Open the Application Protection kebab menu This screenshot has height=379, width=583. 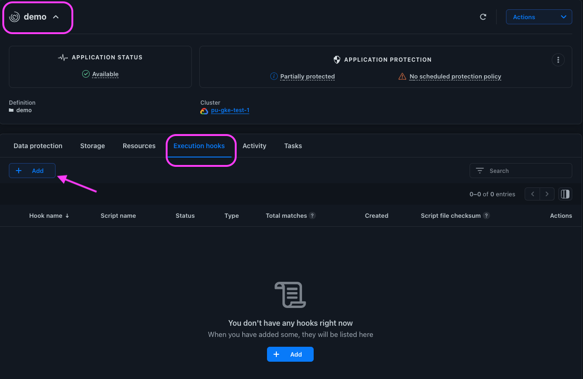coord(558,60)
